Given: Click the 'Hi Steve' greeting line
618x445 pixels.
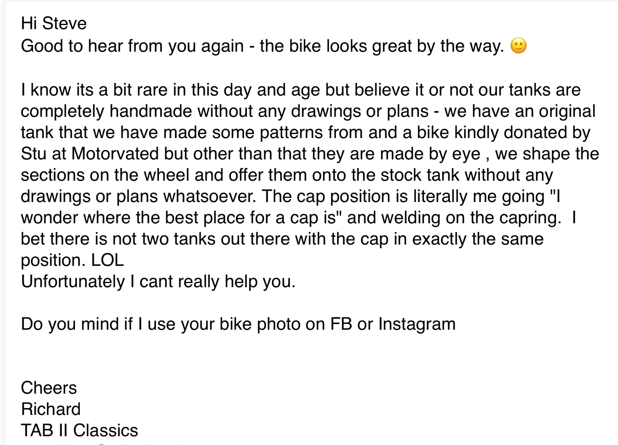Looking at the screenshot, I should [x=54, y=24].
